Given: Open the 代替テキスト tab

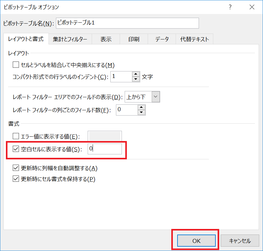Looking at the screenshot, I should (195, 39).
